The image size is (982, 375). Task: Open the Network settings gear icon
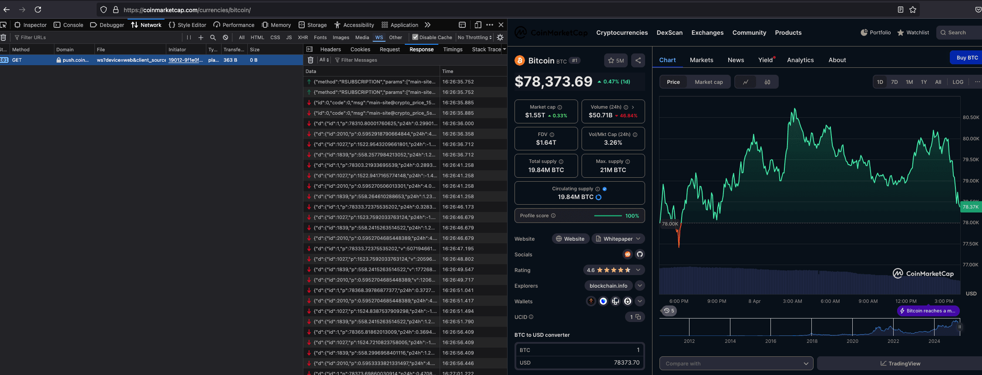coord(500,37)
